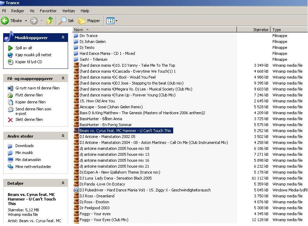Select file 15. How Old Are You
This screenshot has width=308, height=226.
[97, 101]
